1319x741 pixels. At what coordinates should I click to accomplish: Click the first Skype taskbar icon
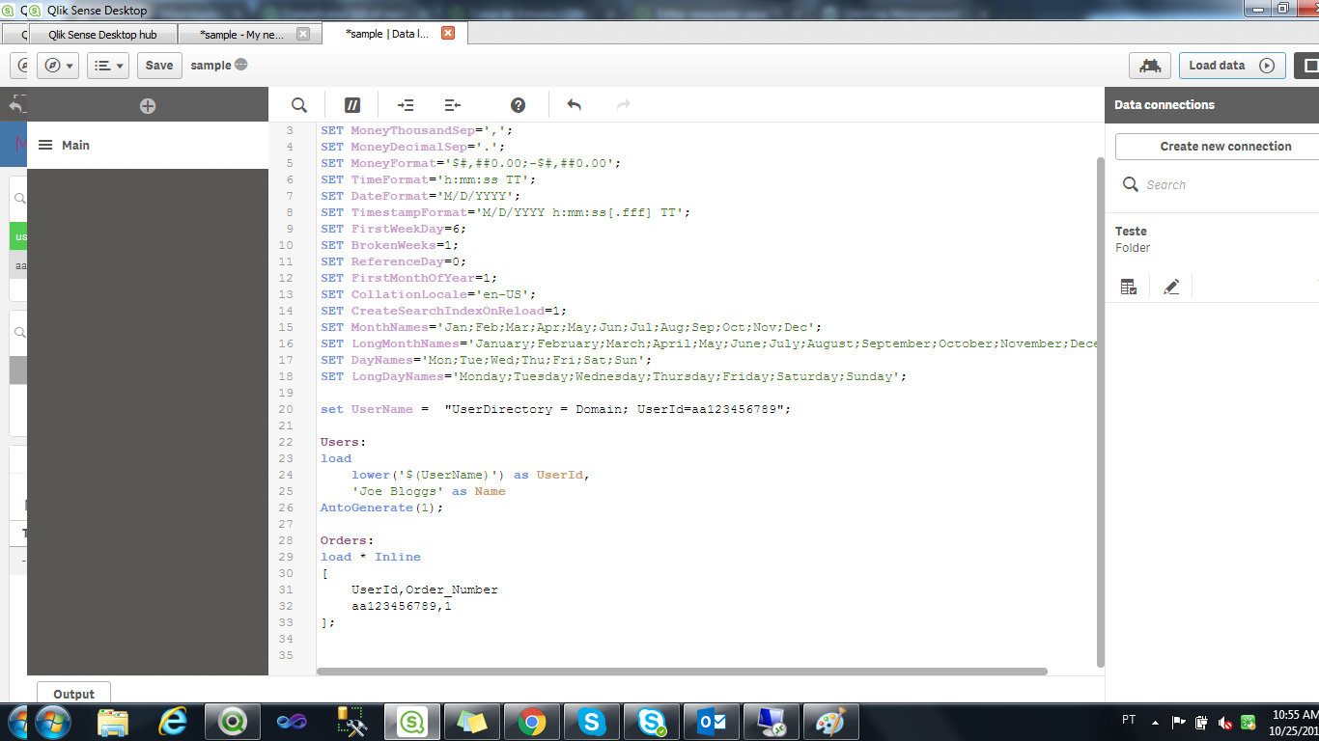591,721
